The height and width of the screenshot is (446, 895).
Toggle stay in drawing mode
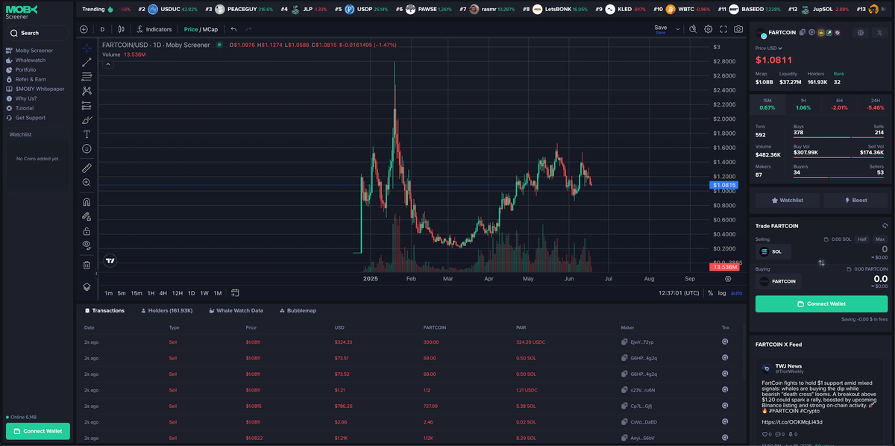point(87,216)
